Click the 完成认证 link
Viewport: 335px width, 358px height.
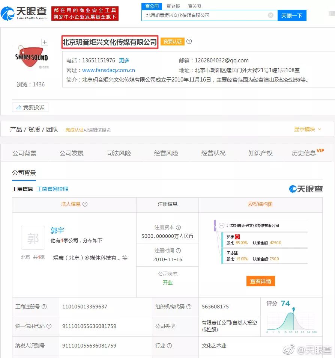(x=74, y=130)
